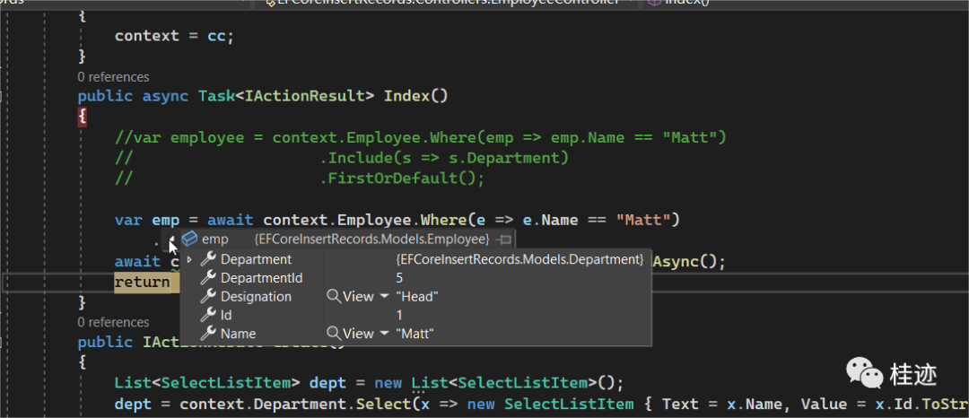Click the wrench icon beside Id
Viewport: 969px width, 418px height.
pyautogui.click(x=209, y=316)
